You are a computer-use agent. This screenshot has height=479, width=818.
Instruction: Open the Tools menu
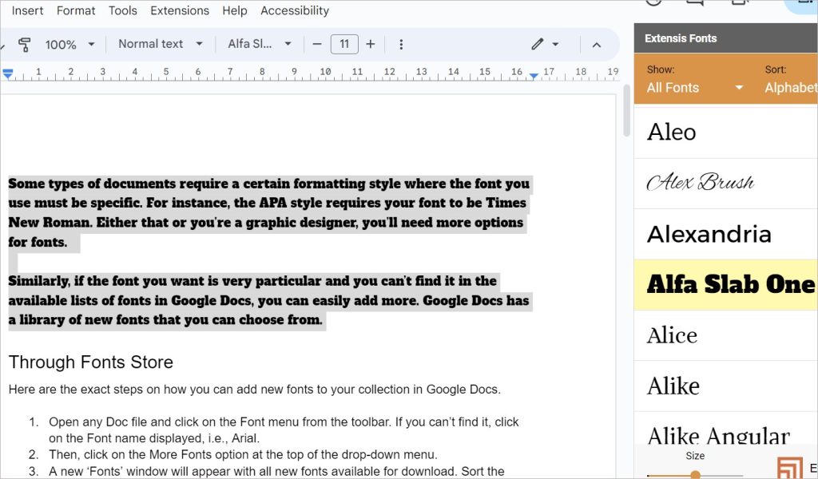click(x=122, y=10)
